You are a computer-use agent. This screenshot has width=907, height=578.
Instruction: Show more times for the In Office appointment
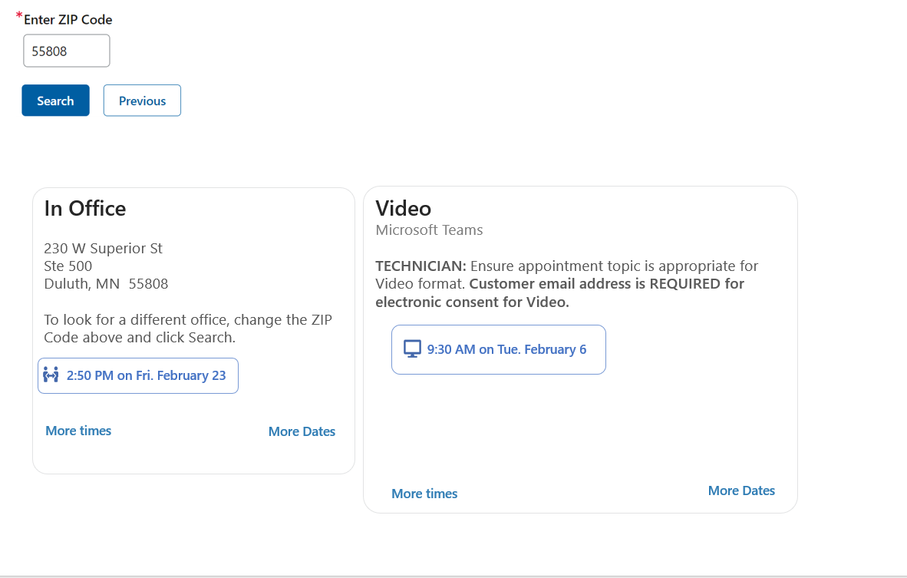pos(78,431)
